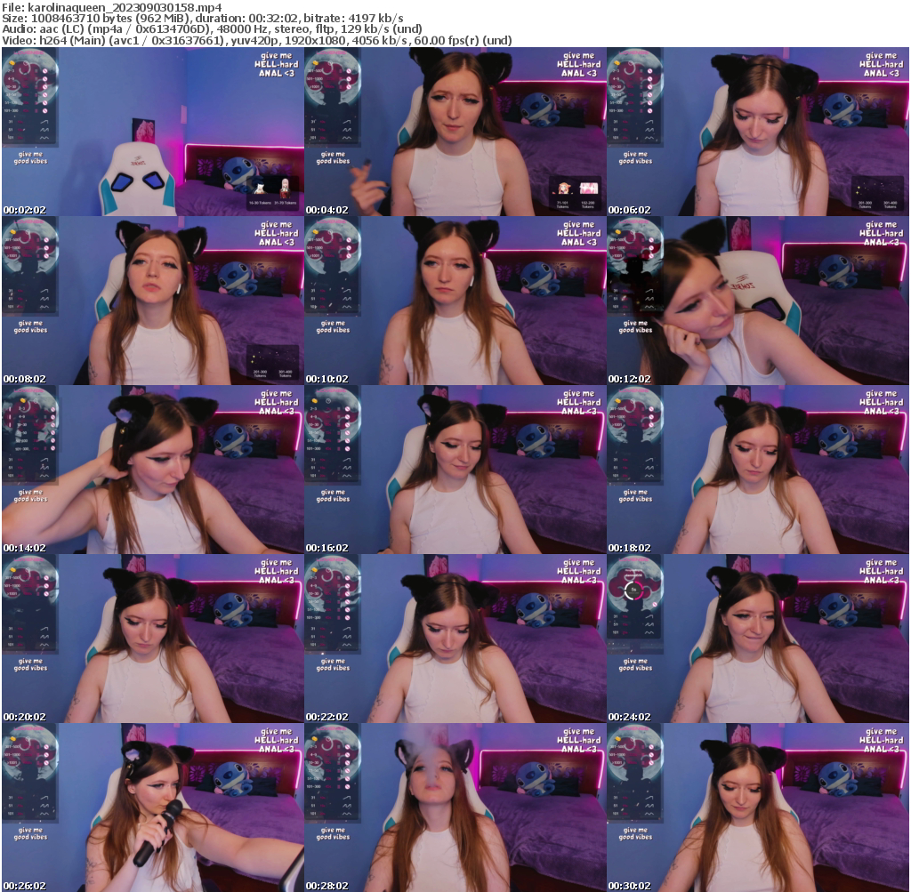Image resolution: width=911 pixels, height=892 pixels.
Task: Select the yellow toy icon atop the tip menu
Action: (x=12, y=63)
